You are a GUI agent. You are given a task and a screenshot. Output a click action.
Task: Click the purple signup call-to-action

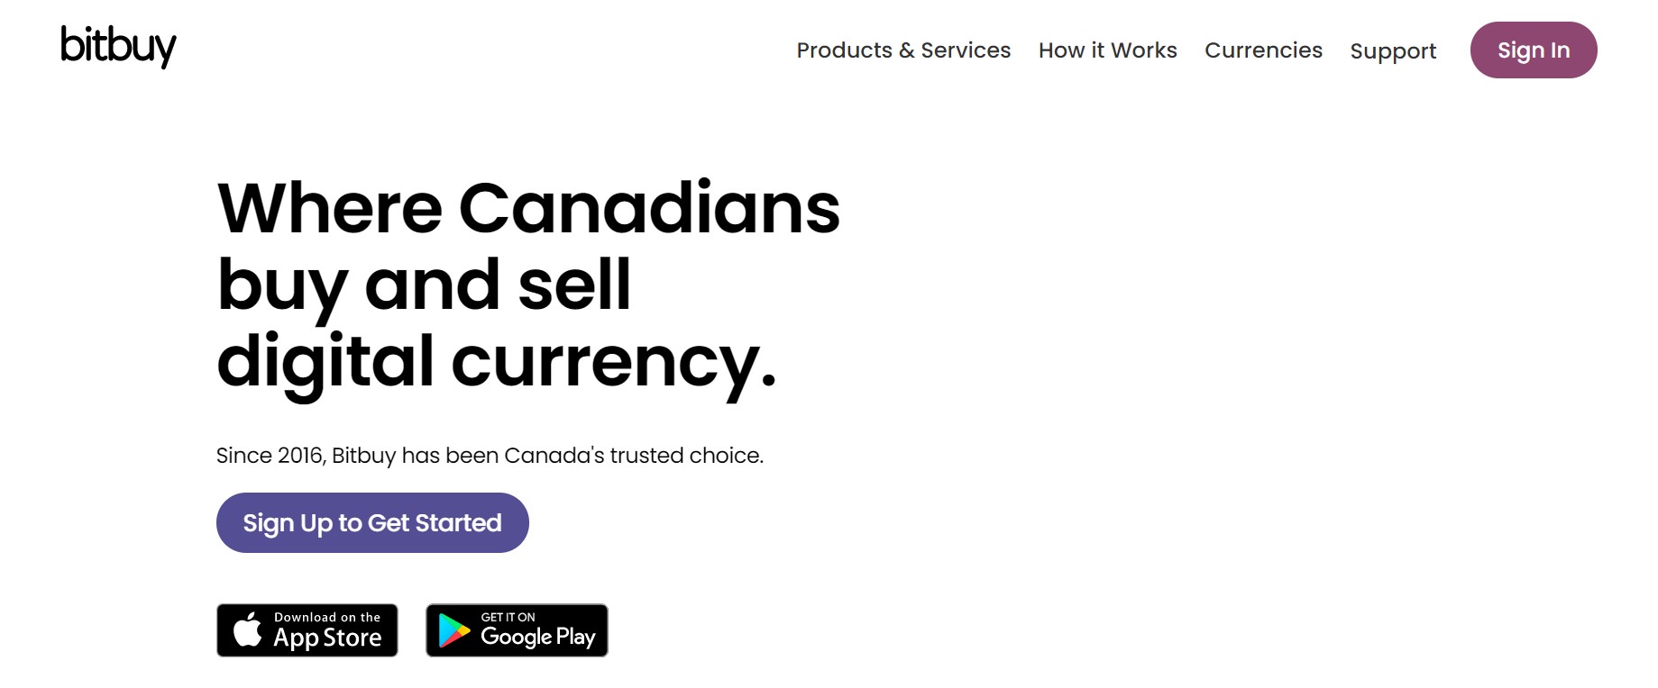click(x=371, y=522)
